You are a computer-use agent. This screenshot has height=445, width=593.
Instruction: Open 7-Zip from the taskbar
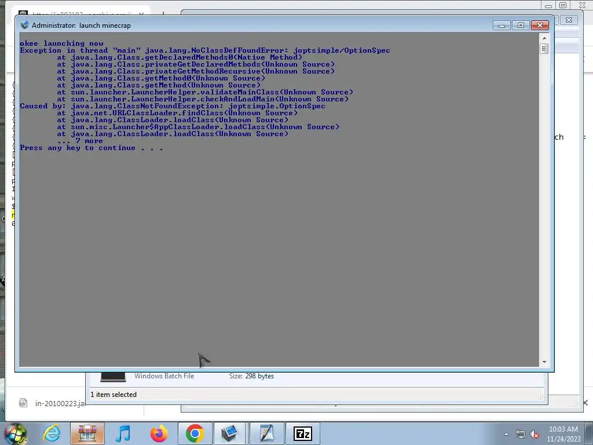[x=302, y=433]
